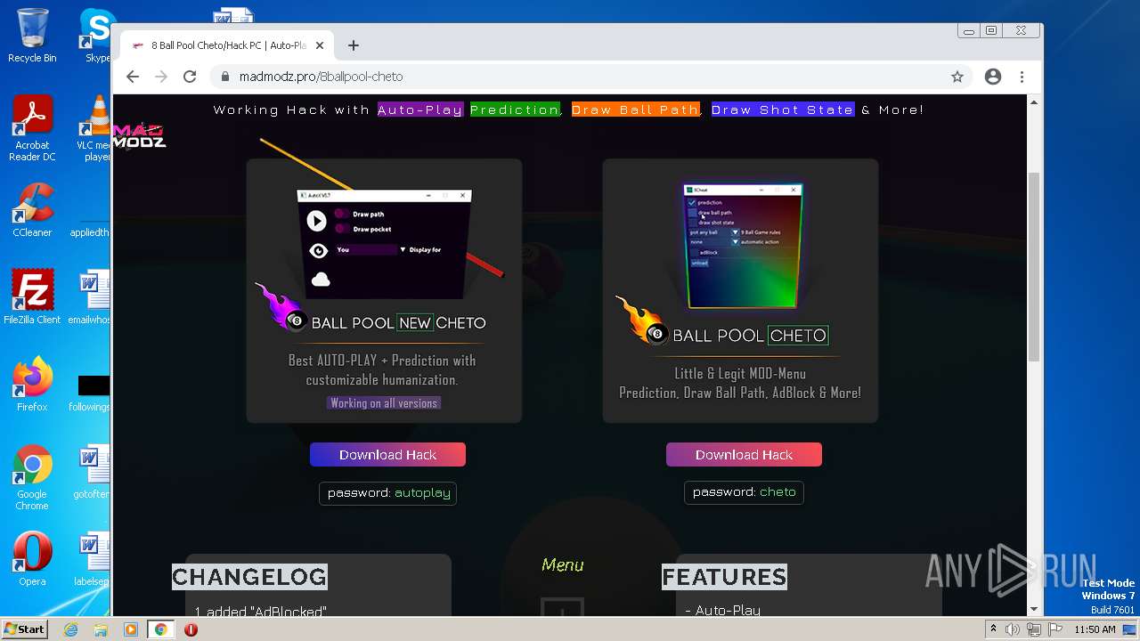Click the taskbar clock 11:50 AM

(x=1095, y=629)
